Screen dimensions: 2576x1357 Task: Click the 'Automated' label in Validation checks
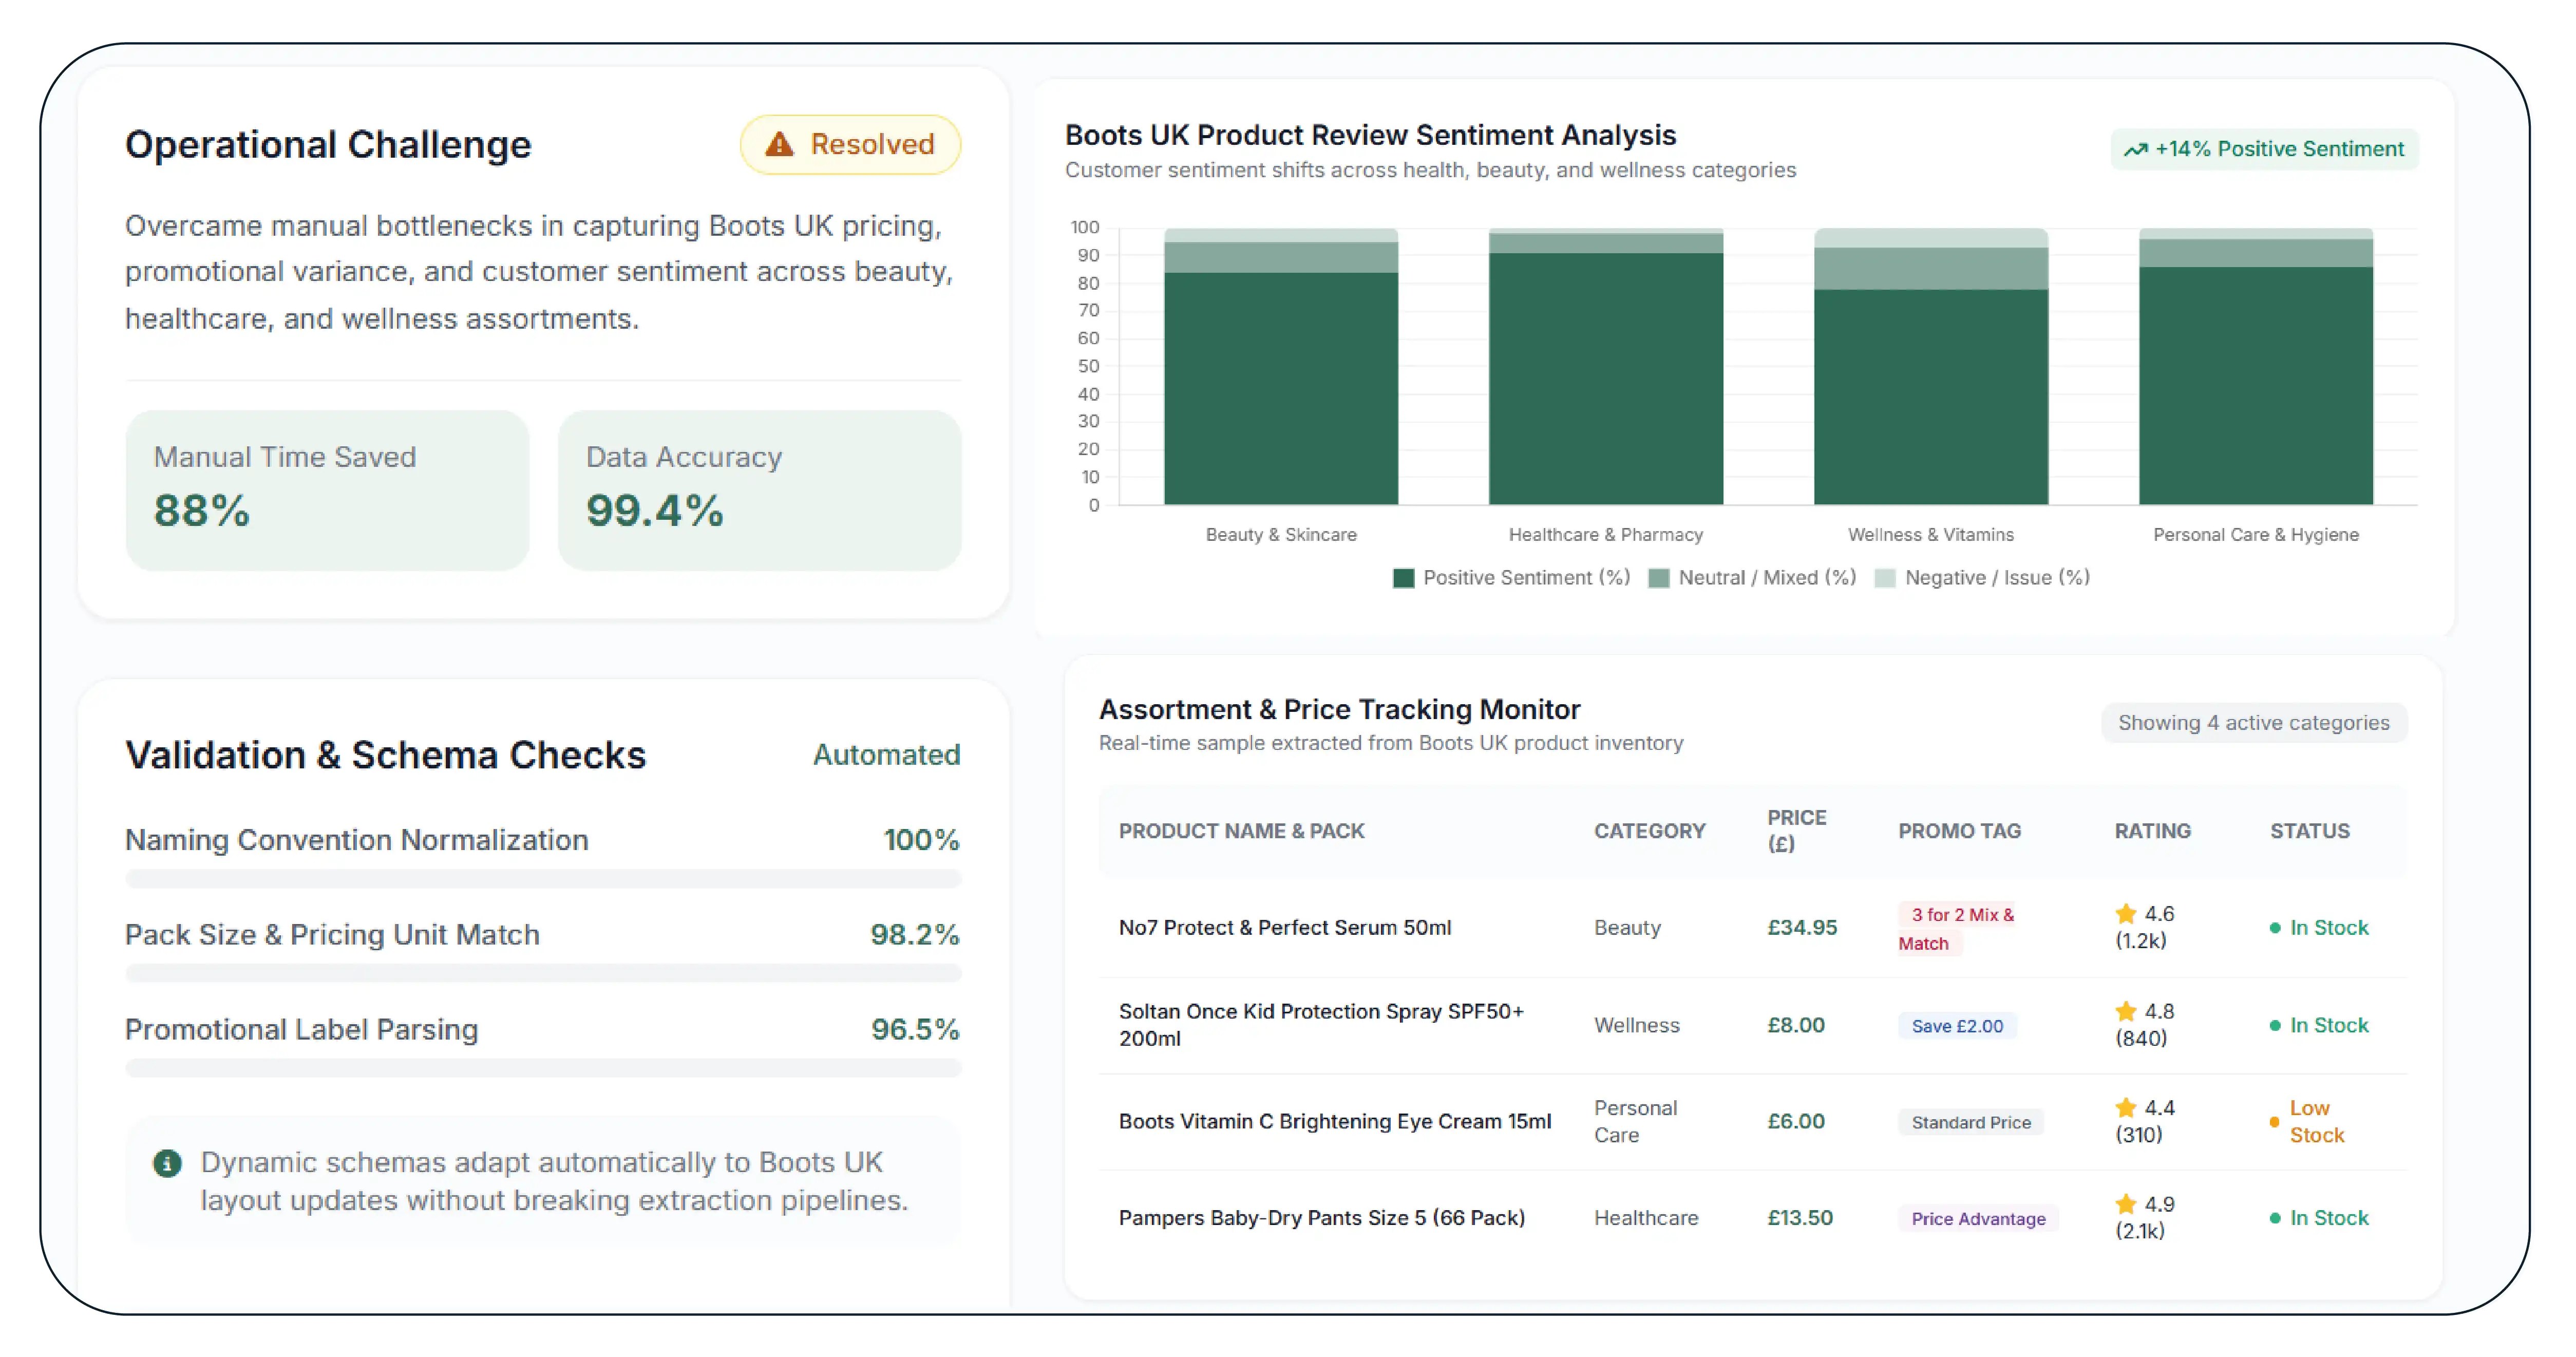point(886,755)
